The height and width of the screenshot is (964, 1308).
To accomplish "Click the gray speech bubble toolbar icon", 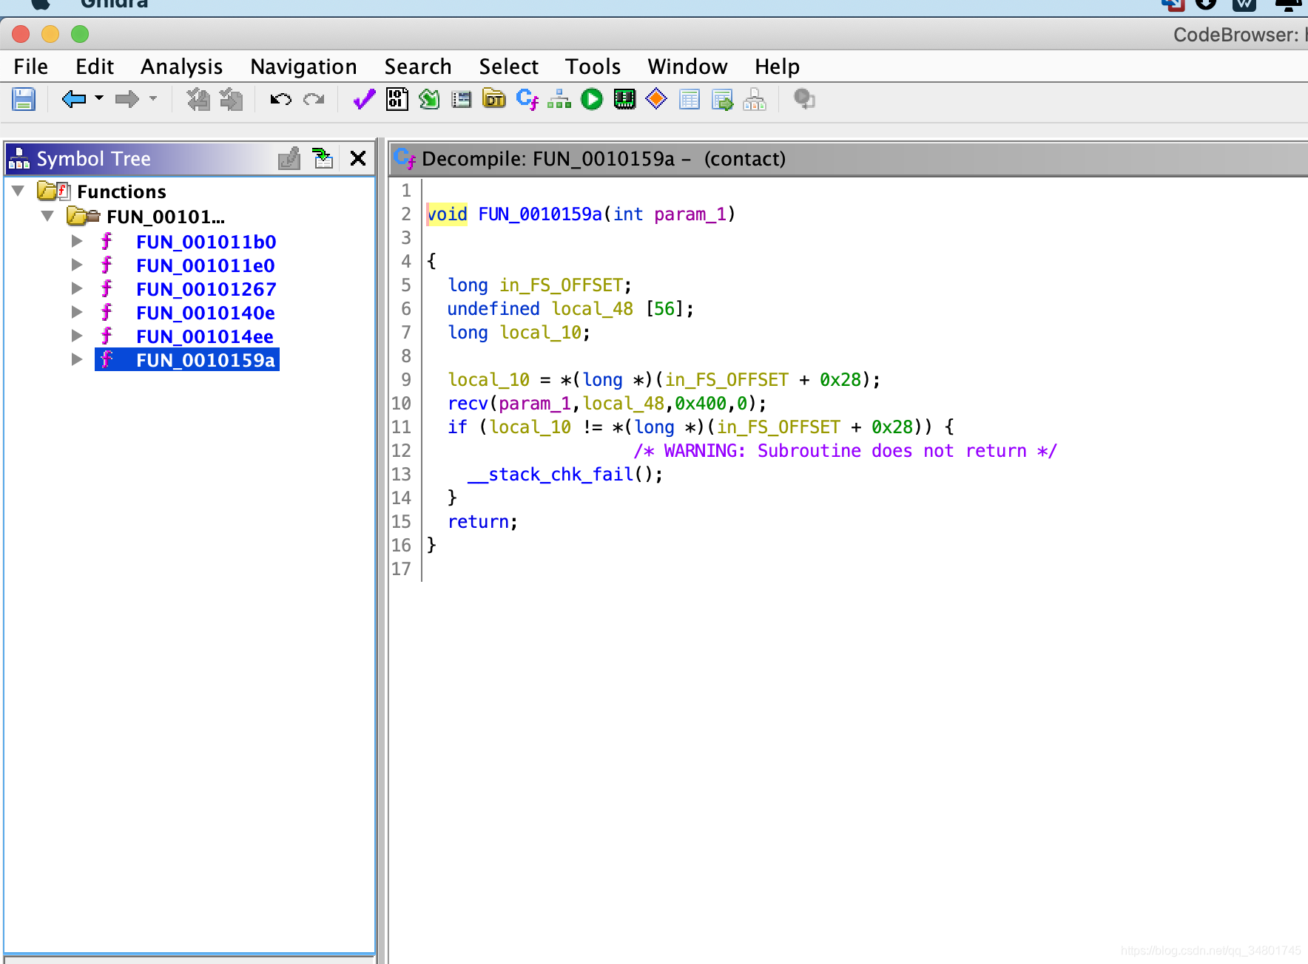I will [x=804, y=98].
